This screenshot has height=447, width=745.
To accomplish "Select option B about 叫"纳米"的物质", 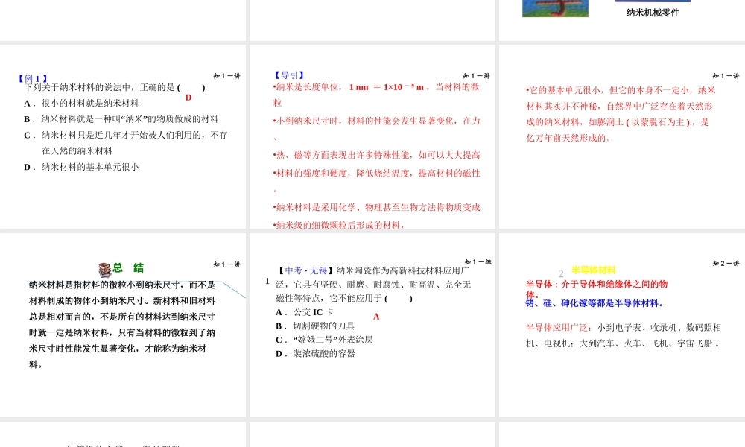I will (121, 118).
